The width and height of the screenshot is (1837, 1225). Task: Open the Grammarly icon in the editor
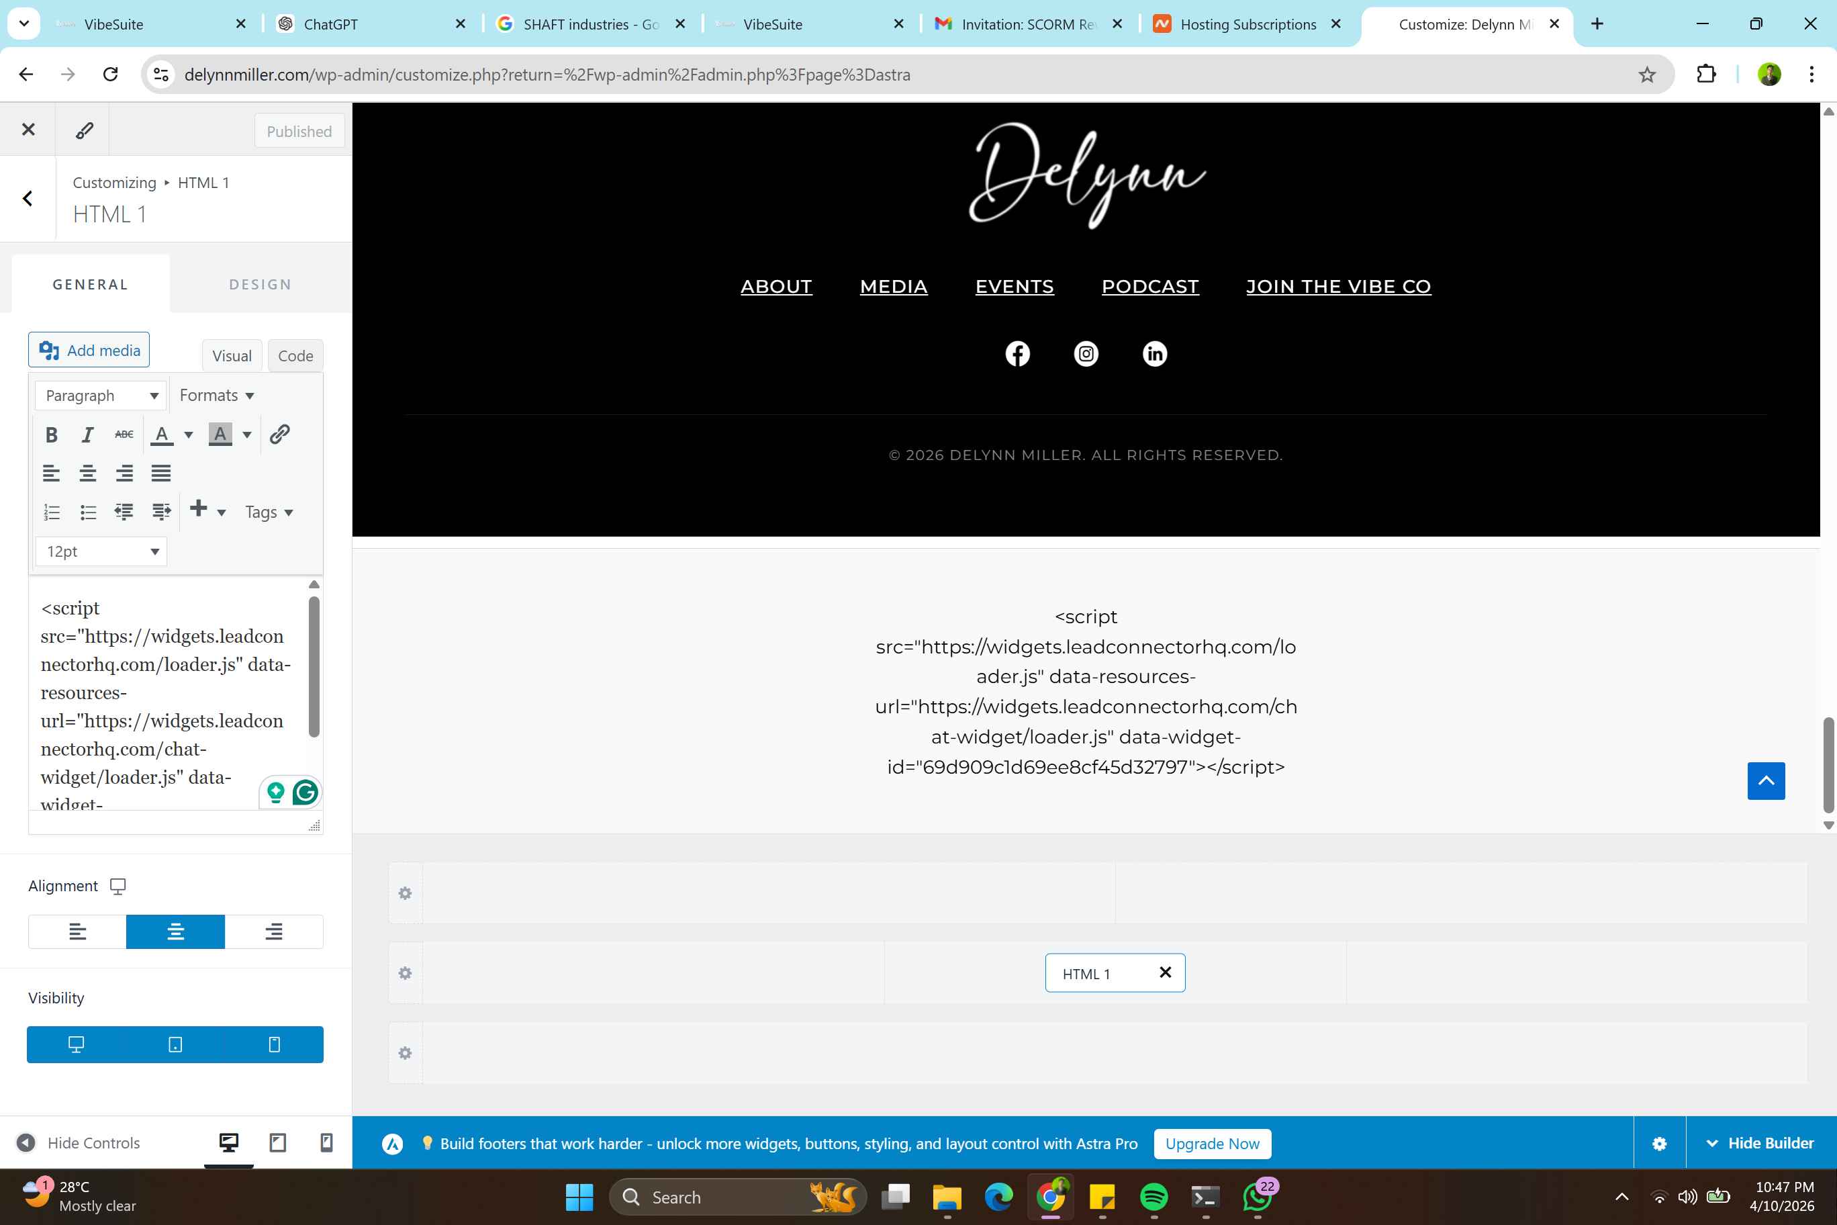click(x=305, y=792)
